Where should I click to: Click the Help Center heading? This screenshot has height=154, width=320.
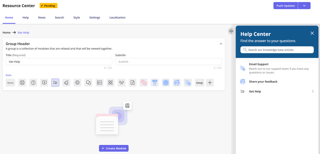click(x=256, y=34)
